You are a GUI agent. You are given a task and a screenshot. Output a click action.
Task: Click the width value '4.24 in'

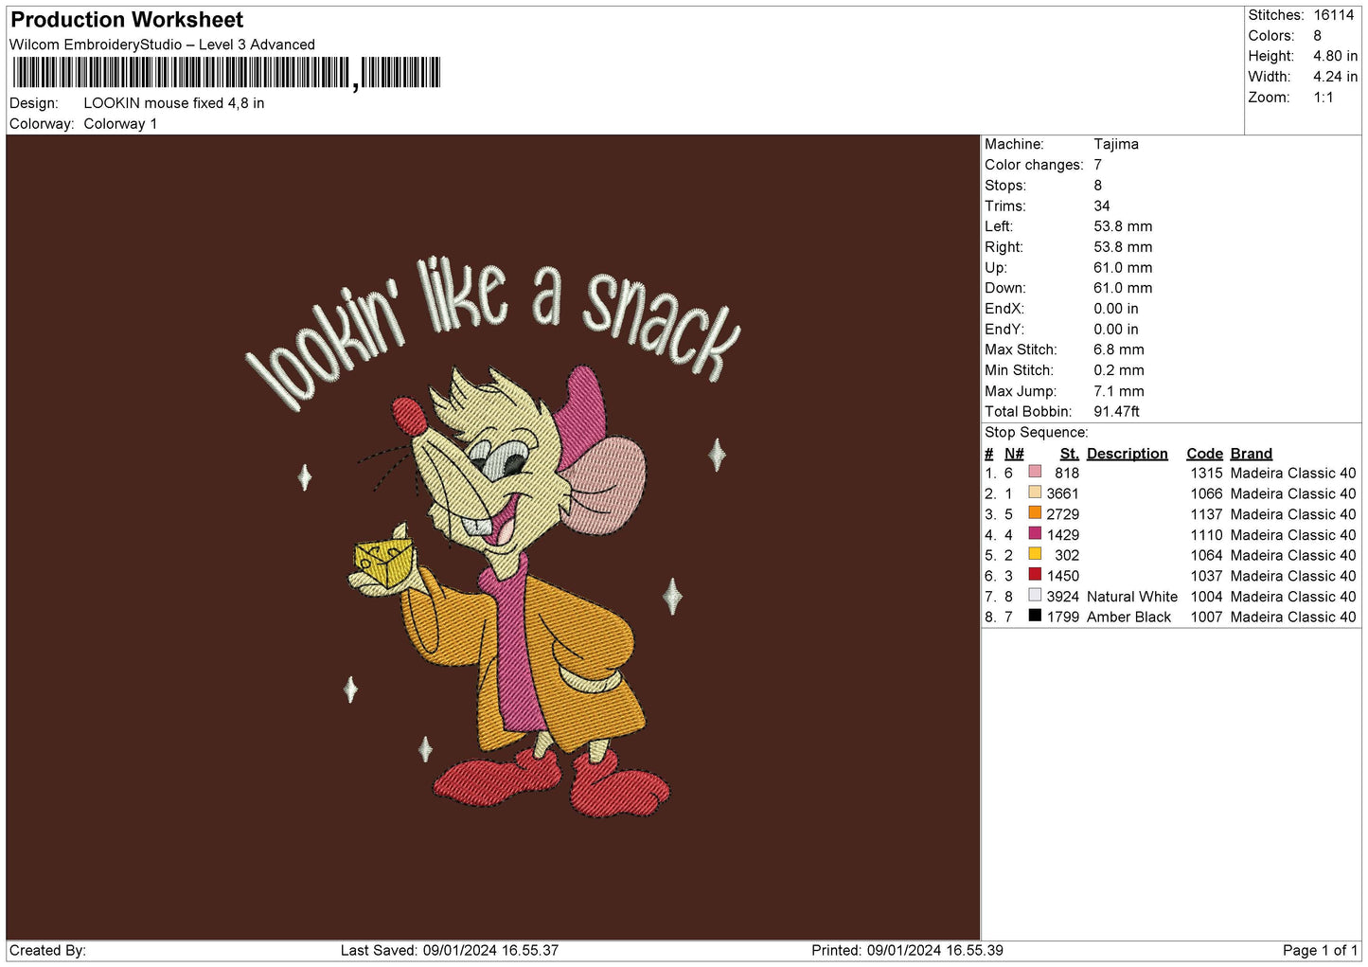click(x=1335, y=77)
